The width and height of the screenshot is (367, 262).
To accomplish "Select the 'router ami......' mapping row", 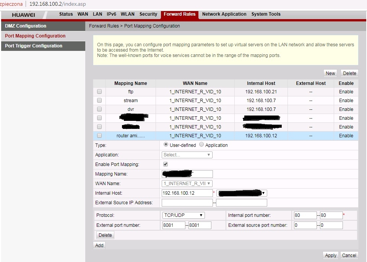I will coord(226,136).
